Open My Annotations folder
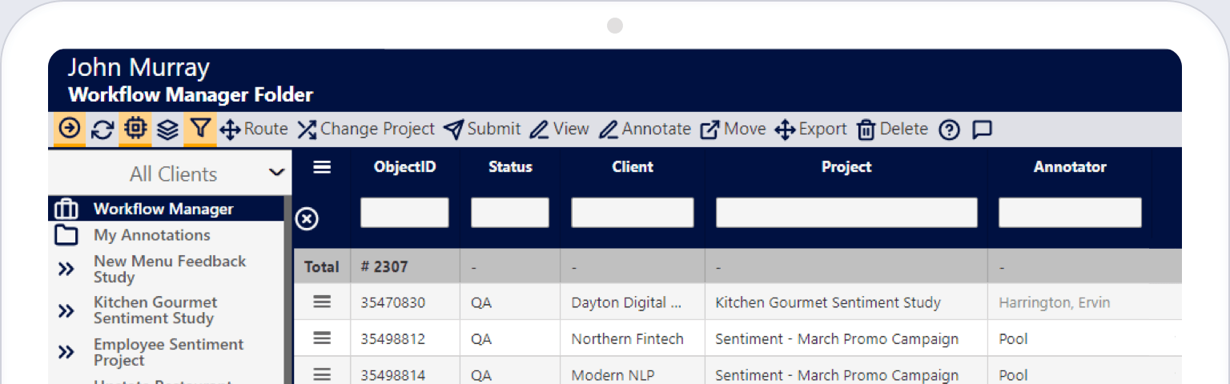The width and height of the screenshot is (1230, 384). 167,235
